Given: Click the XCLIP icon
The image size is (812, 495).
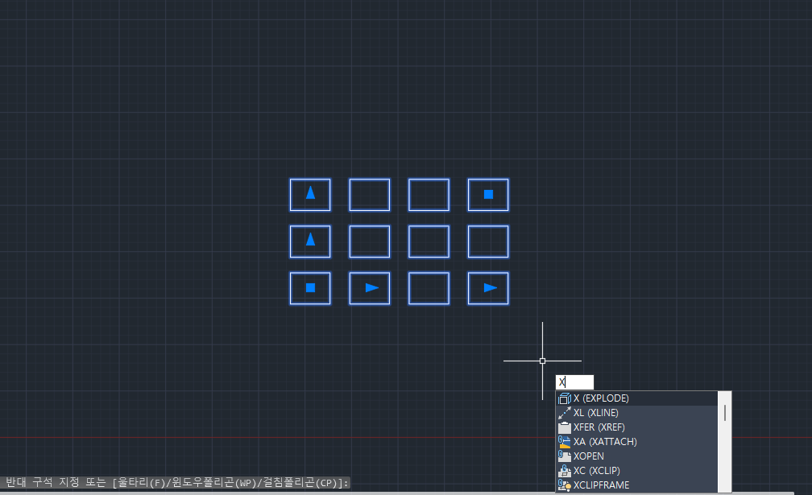Looking at the screenshot, I should tap(565, 471).
